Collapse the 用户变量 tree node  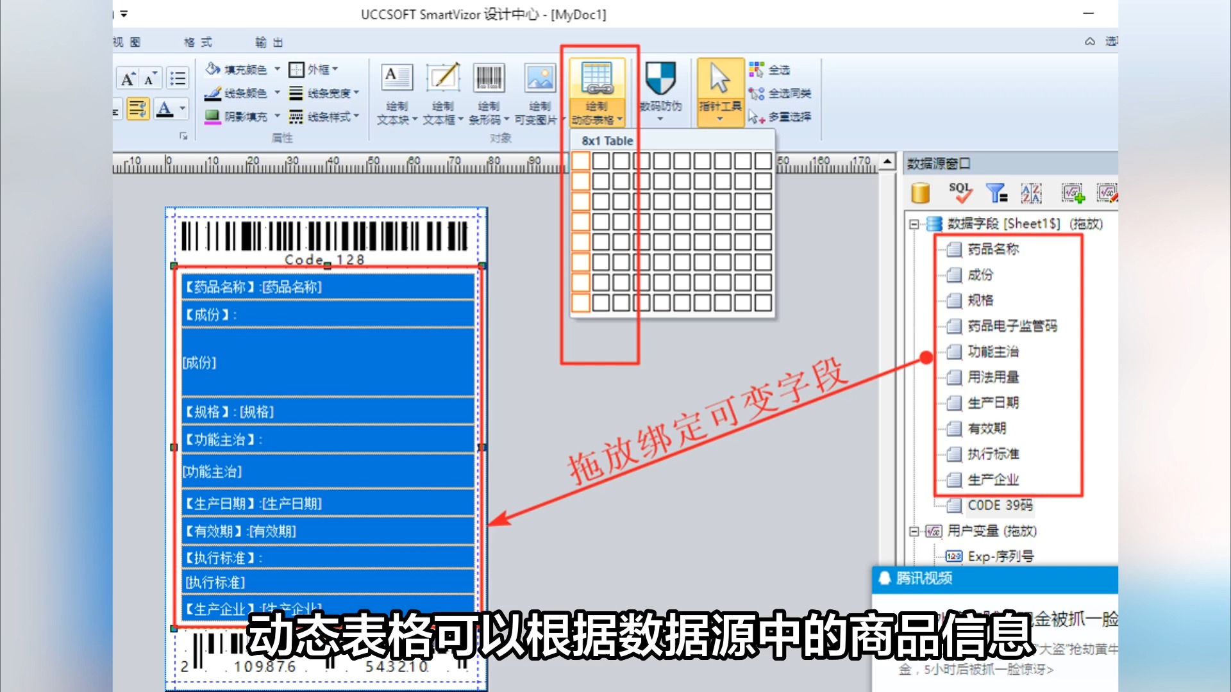[914, 531]
